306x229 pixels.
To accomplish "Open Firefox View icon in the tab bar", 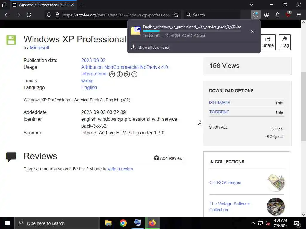I will 5,5.
